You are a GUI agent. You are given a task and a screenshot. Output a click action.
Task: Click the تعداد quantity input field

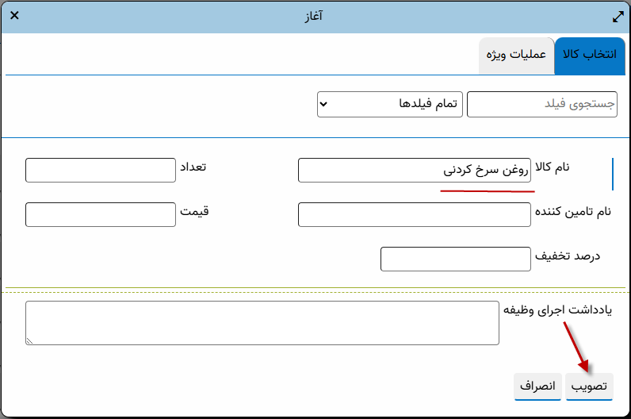pos(100,170)
